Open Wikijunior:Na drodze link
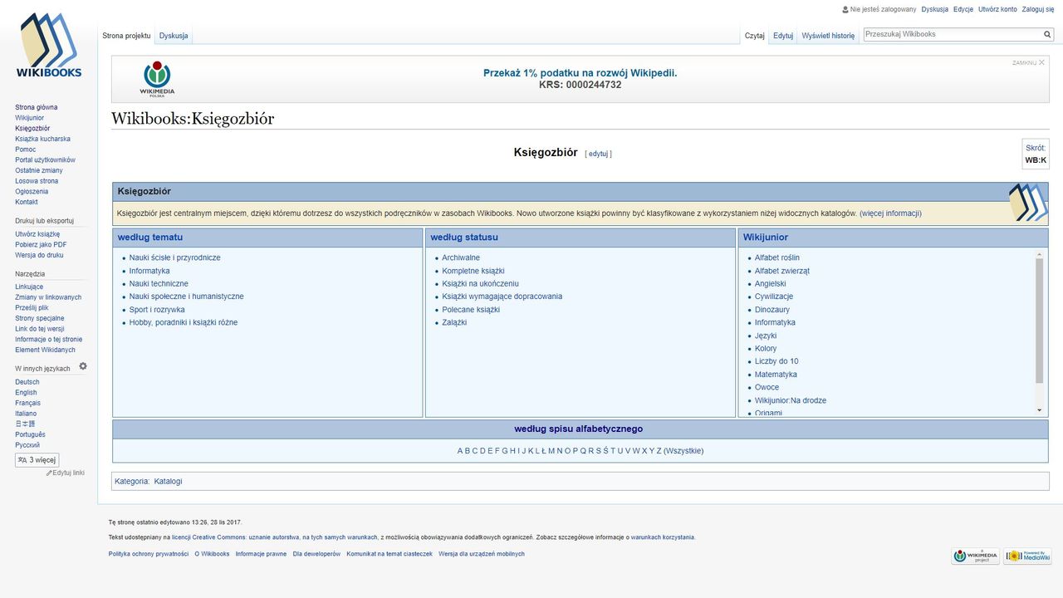1063x598 pixels. tap(791, 400)
